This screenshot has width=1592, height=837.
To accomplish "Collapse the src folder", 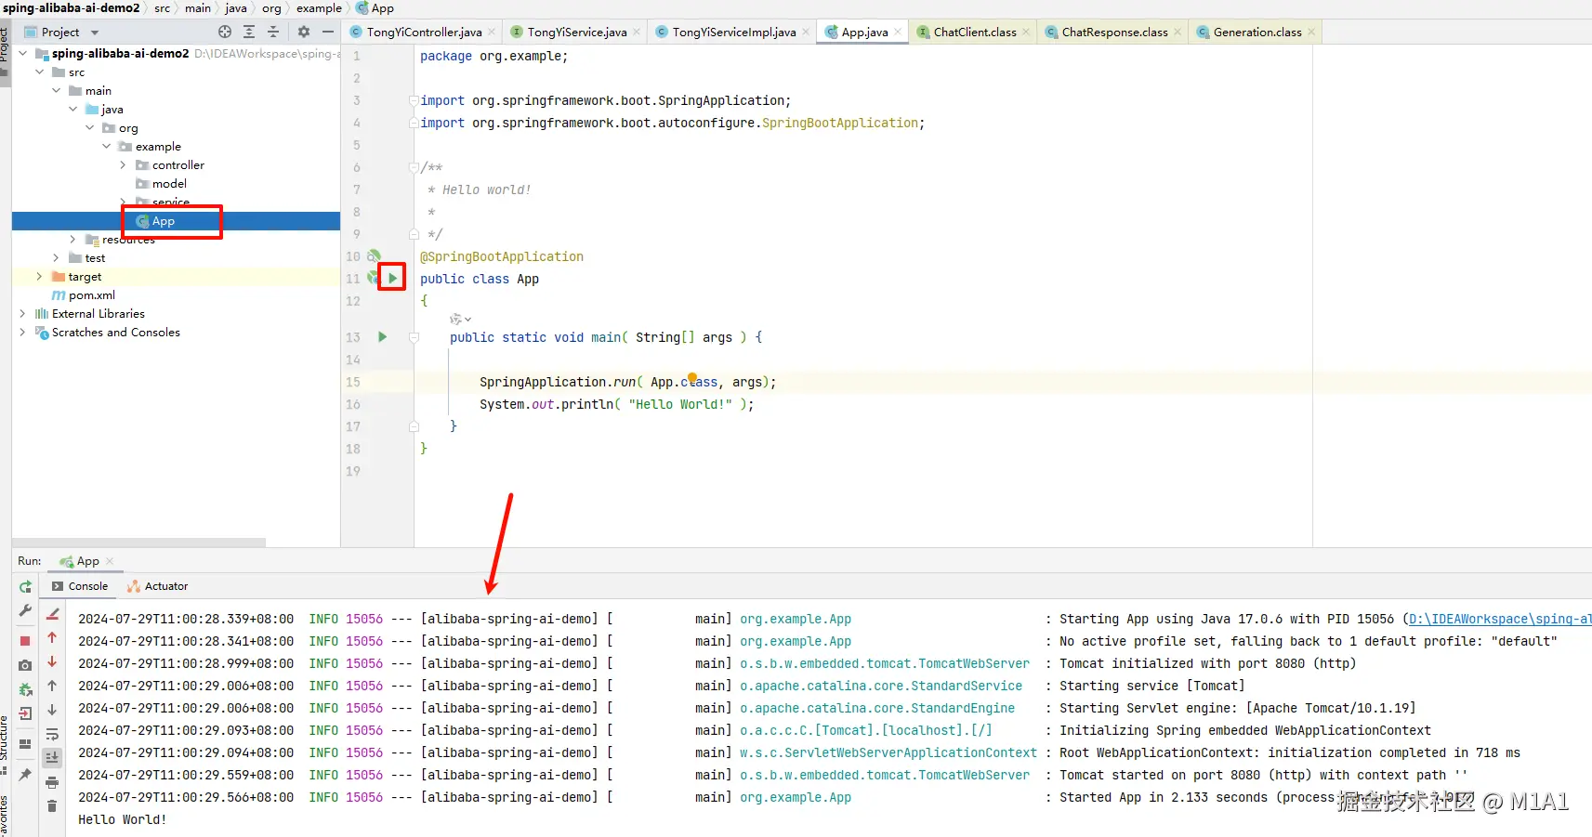I will 40,72.
